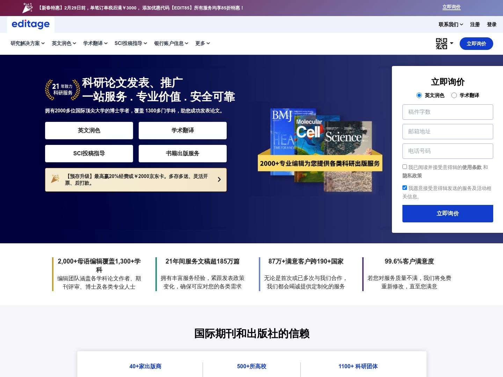503x377 pixels.
Task: Focus the 邮箱地址 input field
Action: [448, 132]
